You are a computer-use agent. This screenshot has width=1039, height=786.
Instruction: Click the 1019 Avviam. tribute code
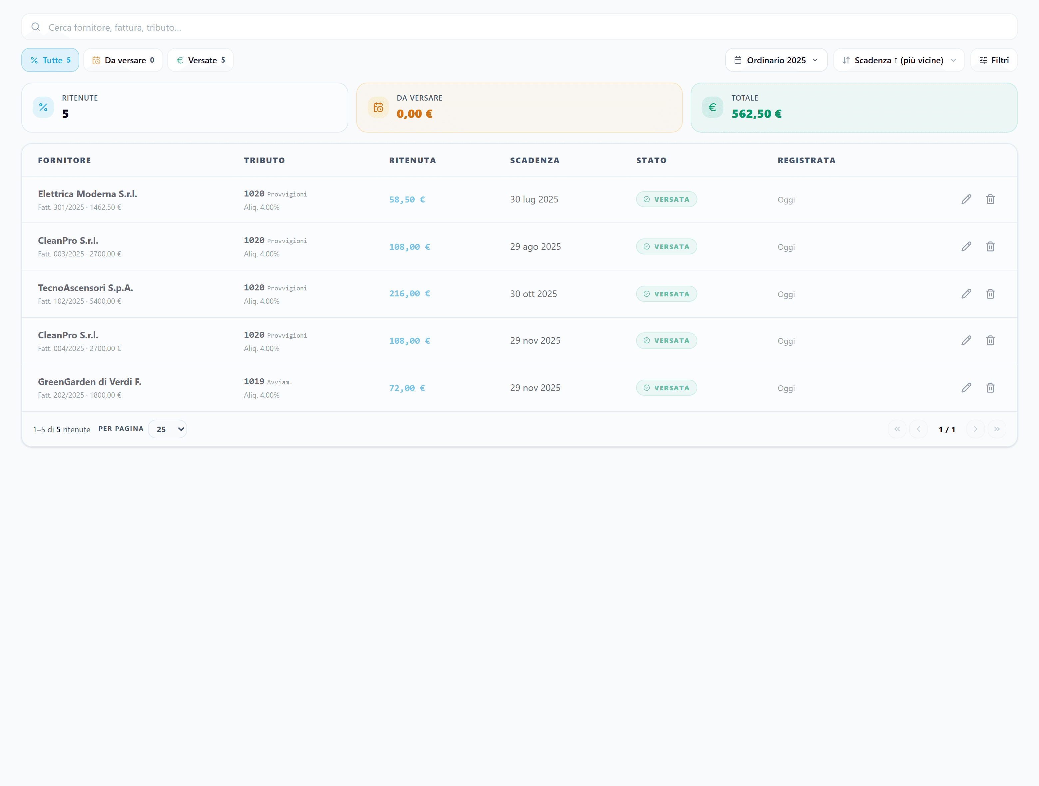(268, 381)
